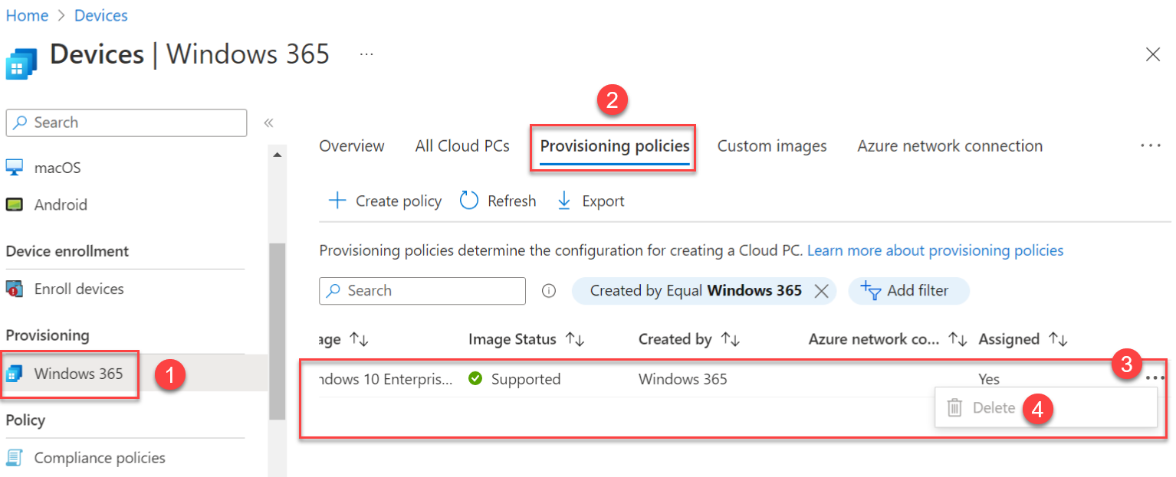Click the info icon beside the search box
This screenshot has height=477, width=1176.
coord(549,290)
